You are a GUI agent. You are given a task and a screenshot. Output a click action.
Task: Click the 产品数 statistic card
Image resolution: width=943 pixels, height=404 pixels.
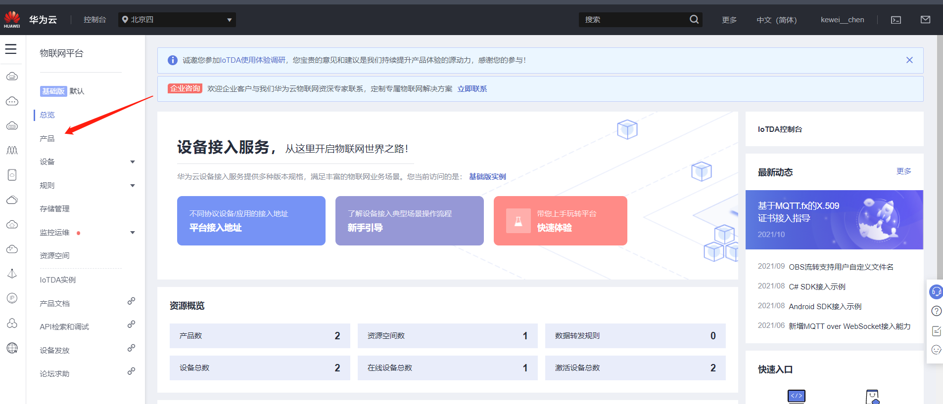pos(260,336)
